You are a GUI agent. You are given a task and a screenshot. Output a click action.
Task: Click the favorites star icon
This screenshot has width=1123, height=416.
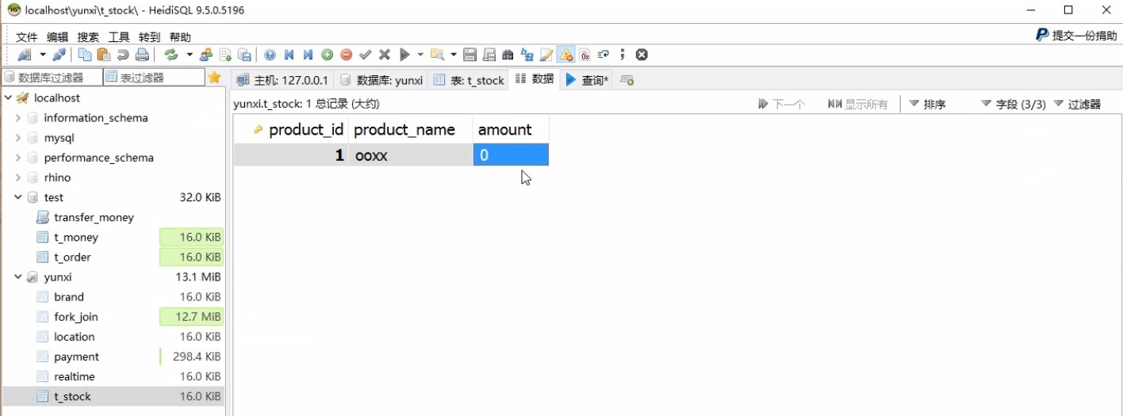click(214, 78)
